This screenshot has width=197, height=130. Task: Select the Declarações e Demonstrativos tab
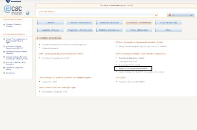tap(49, 38)
